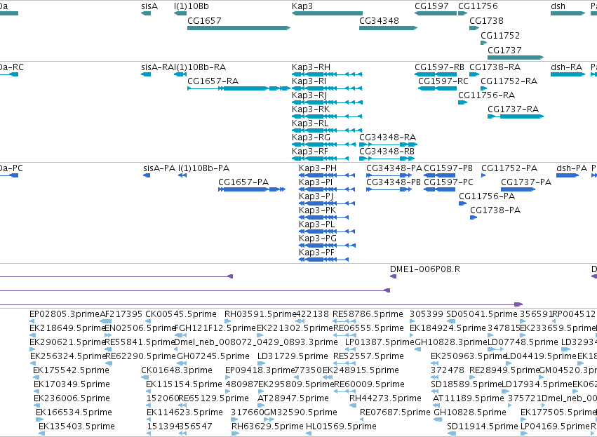
Task: Select the CG1597 gene label
Action: (x=431, y=6)
